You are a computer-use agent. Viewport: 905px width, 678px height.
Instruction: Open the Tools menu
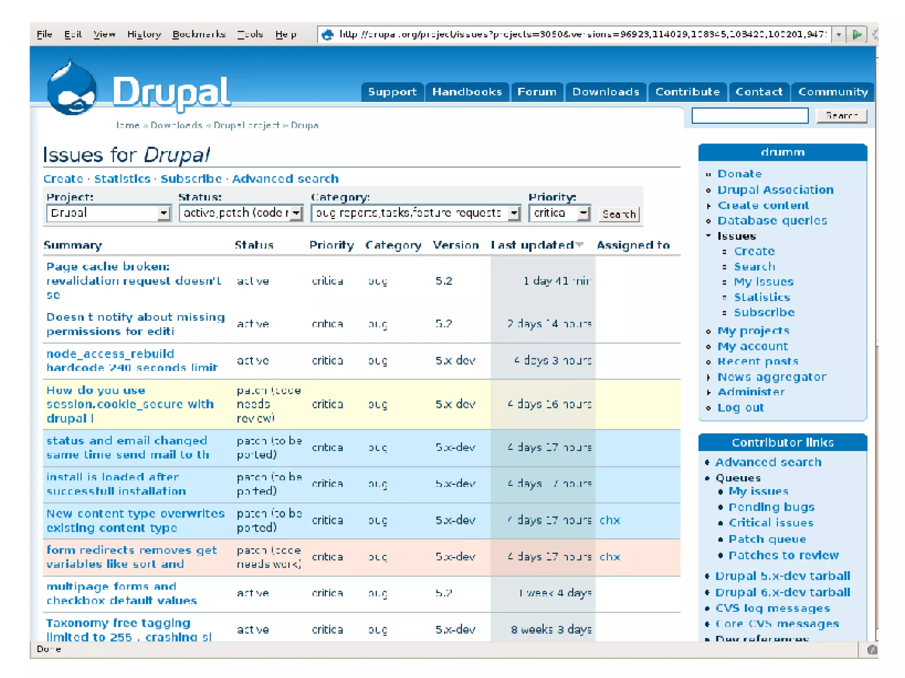(x=250, y=34)
